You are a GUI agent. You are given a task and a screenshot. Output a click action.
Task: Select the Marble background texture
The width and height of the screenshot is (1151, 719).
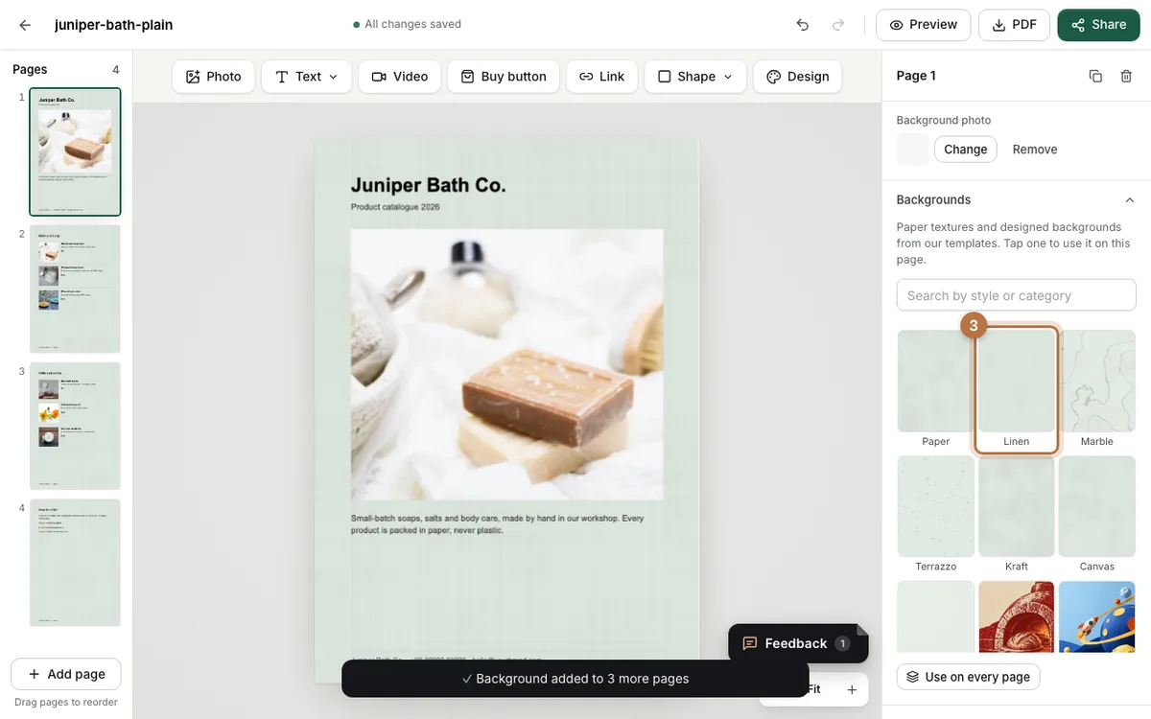(x=1096, y=388)
